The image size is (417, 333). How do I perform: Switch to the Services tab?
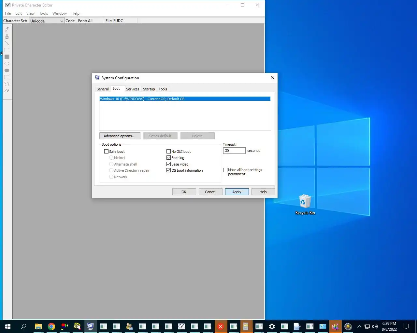point(133,89)
